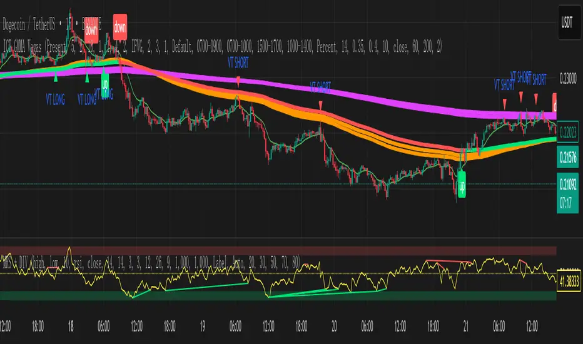The image size is (583, 344).
Task: Select the red overbought zone in the RSI pane
Action: click(278, 251)
